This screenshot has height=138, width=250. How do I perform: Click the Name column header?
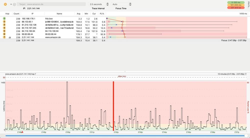tap(59, 14)
